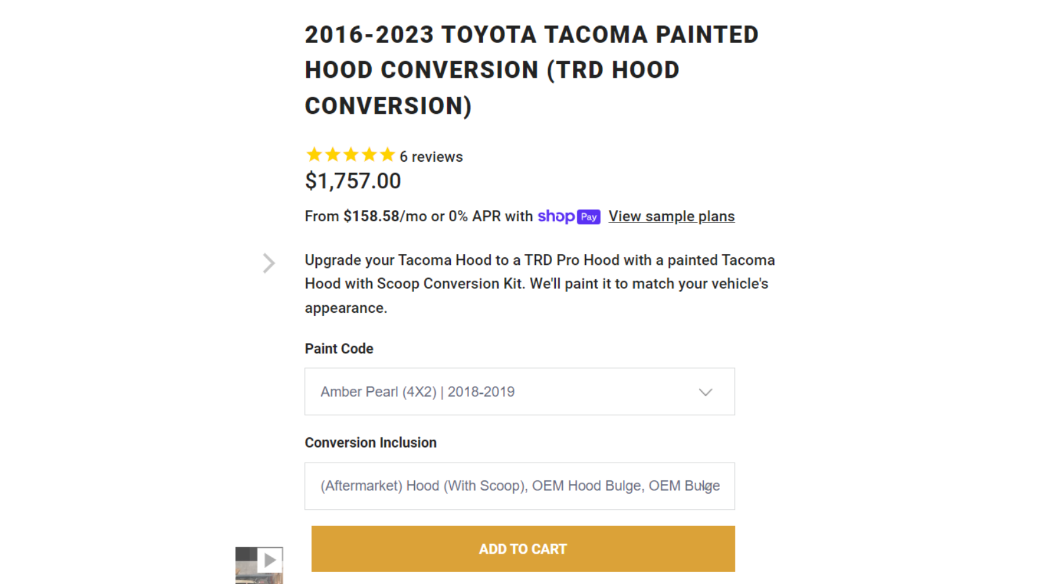Click the third rating star
1037x584 pixels.
pos(351,155)
